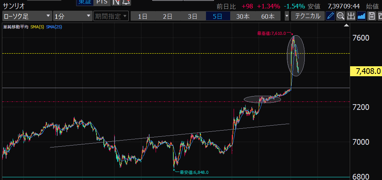Click the magnifier 123 value-inspect icon
Screen dimensions: 382x180
click(340, 16)
